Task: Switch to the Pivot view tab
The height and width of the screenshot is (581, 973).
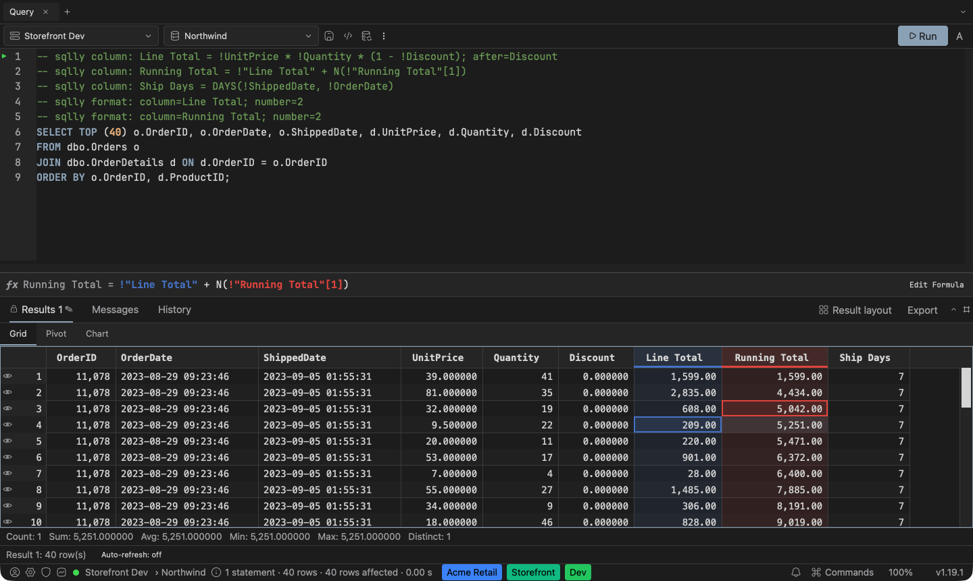Action: point(56,333)
